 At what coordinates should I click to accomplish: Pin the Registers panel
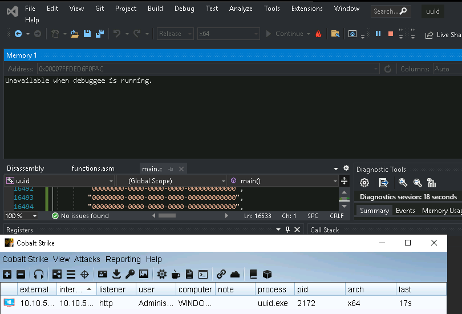click(287, 230)
